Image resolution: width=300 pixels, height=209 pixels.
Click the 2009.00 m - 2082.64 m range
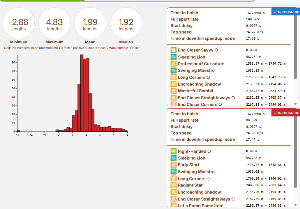pos(266,185)
